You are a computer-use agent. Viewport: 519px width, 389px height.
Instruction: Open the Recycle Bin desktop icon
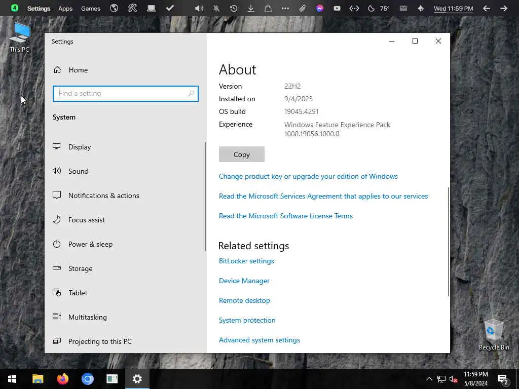click(494, 334)
